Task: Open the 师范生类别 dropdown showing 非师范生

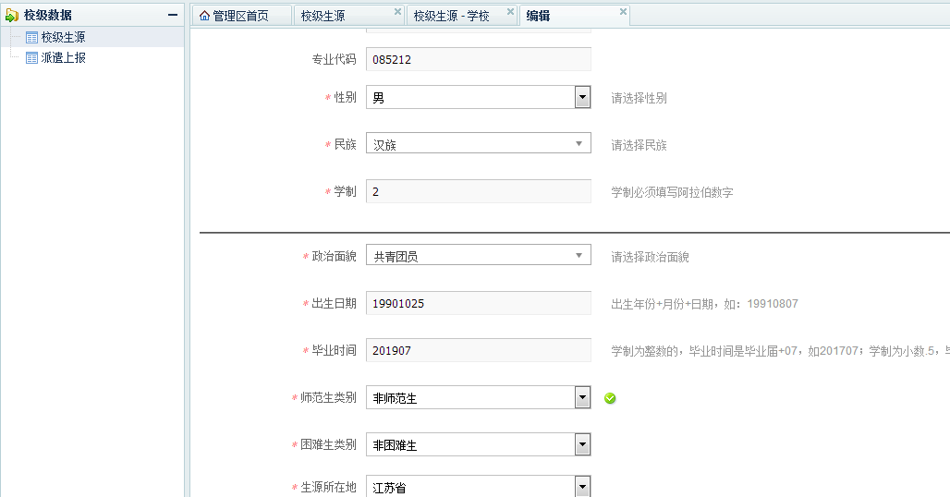Action: 479,397
